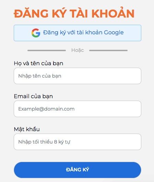Click 'Example@domain.com' placeholder text
Screen dimensions: 154x182
[x=46, y=109]
